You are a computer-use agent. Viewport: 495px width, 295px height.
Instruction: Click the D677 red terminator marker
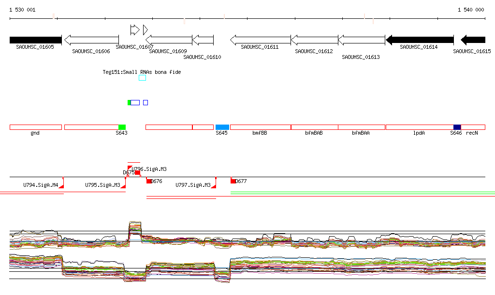point(233,181)
